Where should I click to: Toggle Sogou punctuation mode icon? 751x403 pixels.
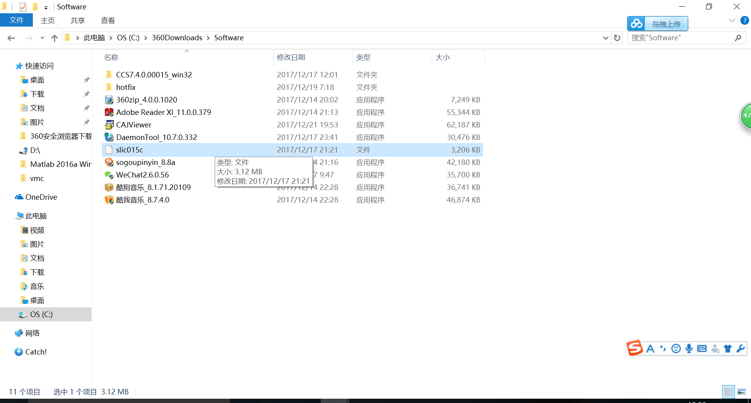click(663, 349)
